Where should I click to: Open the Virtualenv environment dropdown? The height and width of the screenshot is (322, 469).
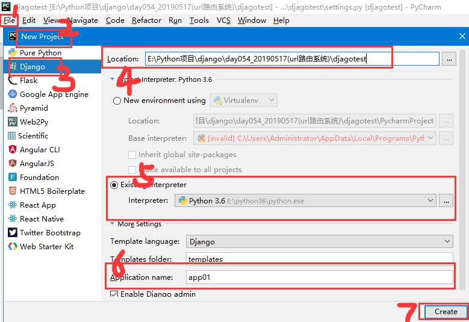click(x=243, y=101)
